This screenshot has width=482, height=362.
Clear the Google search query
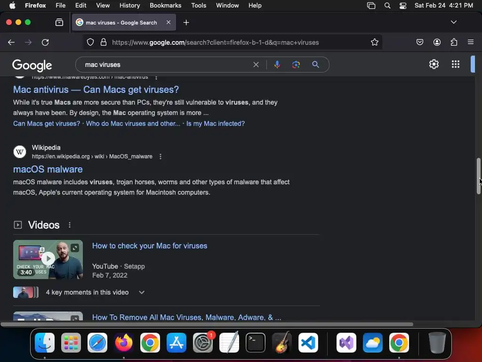[256, 65]
